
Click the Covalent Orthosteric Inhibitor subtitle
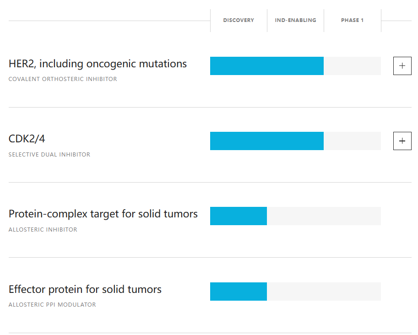63,79
